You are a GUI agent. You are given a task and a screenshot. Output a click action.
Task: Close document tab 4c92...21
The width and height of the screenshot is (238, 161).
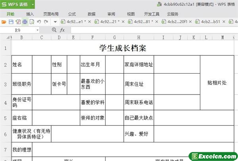(123, 22)
